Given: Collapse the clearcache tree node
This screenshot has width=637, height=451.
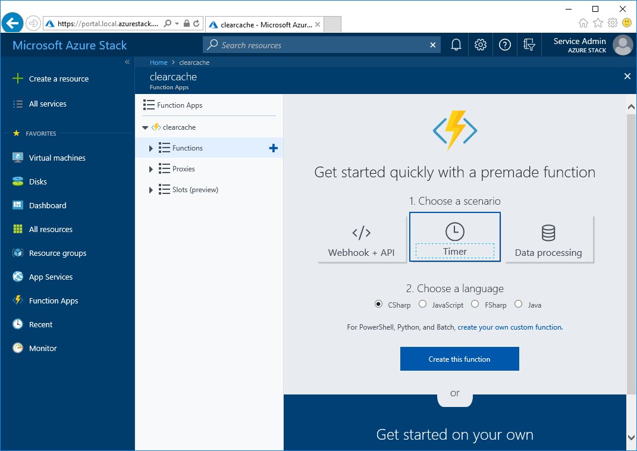Looking at the screenshot, I should [x=145, y=127].
